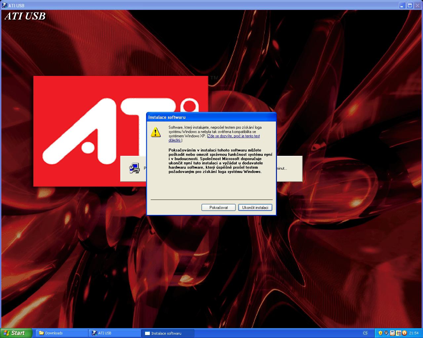Close the ATI USB window

tap(418, 5)
